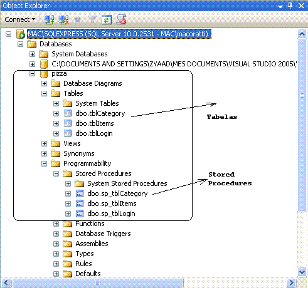This screenshot has width=308, height=288.
Task: Click the dbo.sp_tblItems procedure icon
Action: click(x=80, y=203)
